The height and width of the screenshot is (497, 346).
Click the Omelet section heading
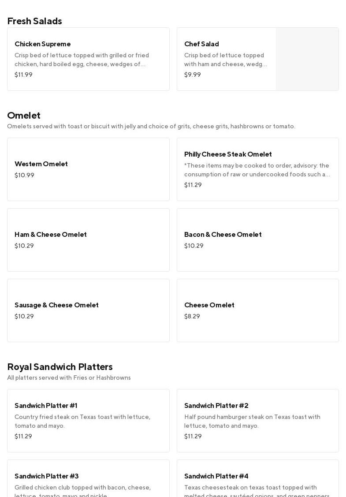[24, 116]
